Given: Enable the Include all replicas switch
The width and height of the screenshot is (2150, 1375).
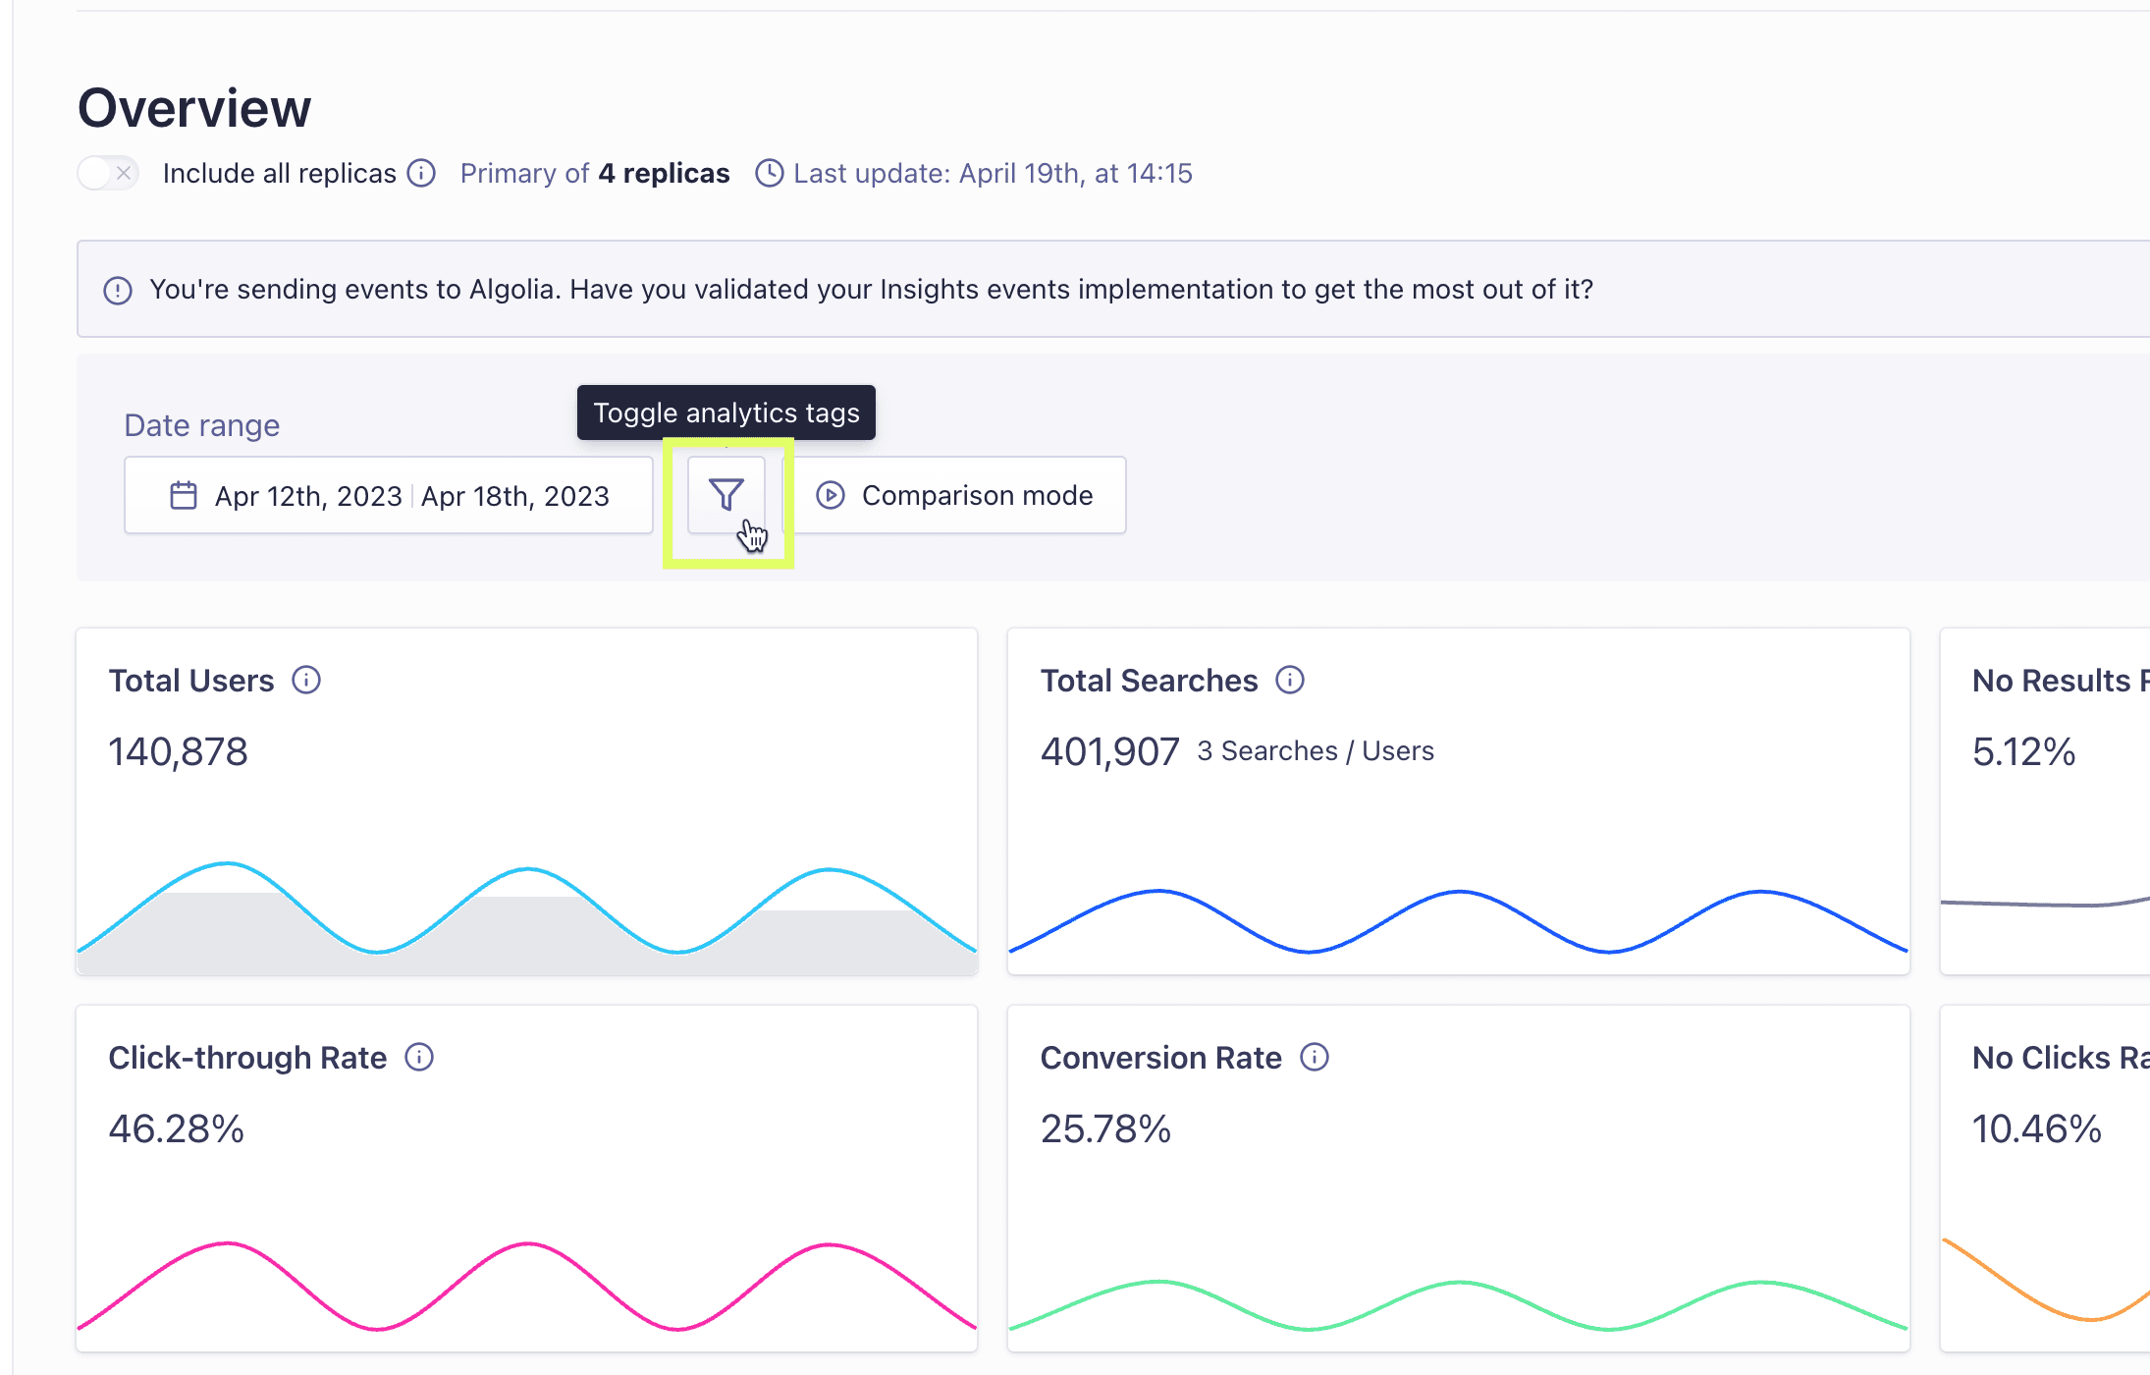Looking at the screenshot, I should point(108,174).
